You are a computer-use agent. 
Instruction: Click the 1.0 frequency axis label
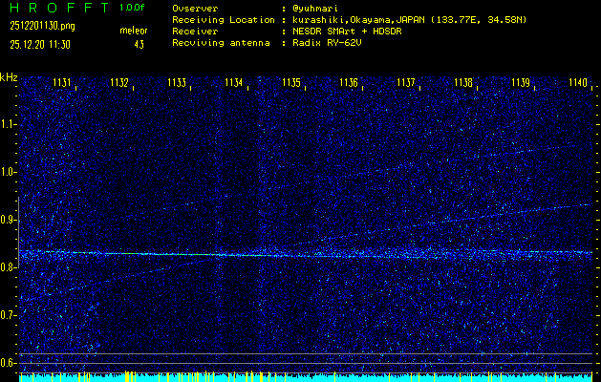click(x=9, y=172)
